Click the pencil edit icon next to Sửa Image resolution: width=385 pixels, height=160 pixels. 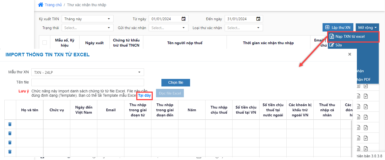(332, 45)
